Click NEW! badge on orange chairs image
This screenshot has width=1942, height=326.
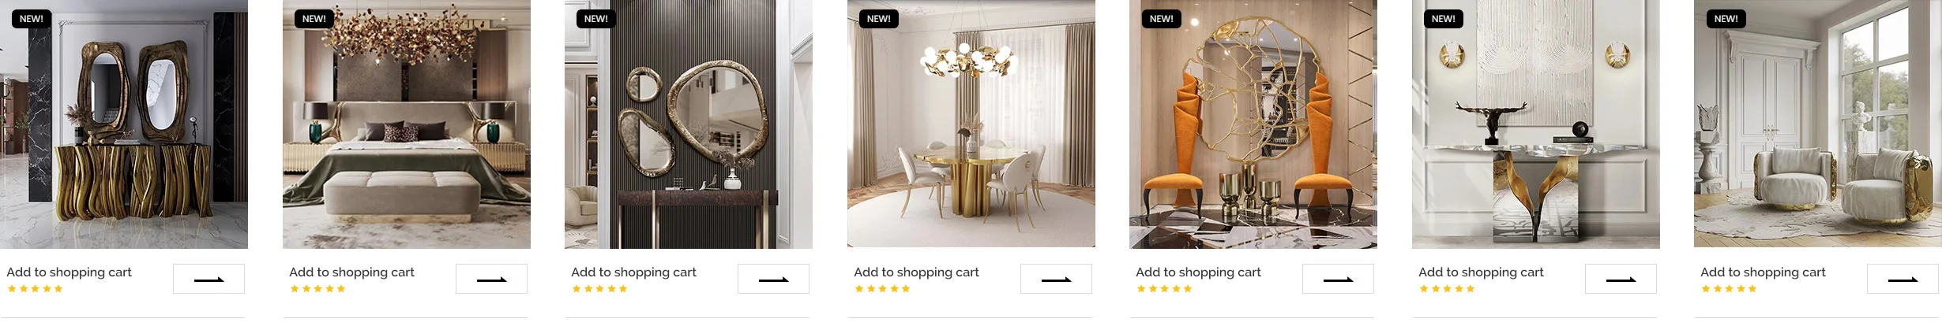[1161, 19]
